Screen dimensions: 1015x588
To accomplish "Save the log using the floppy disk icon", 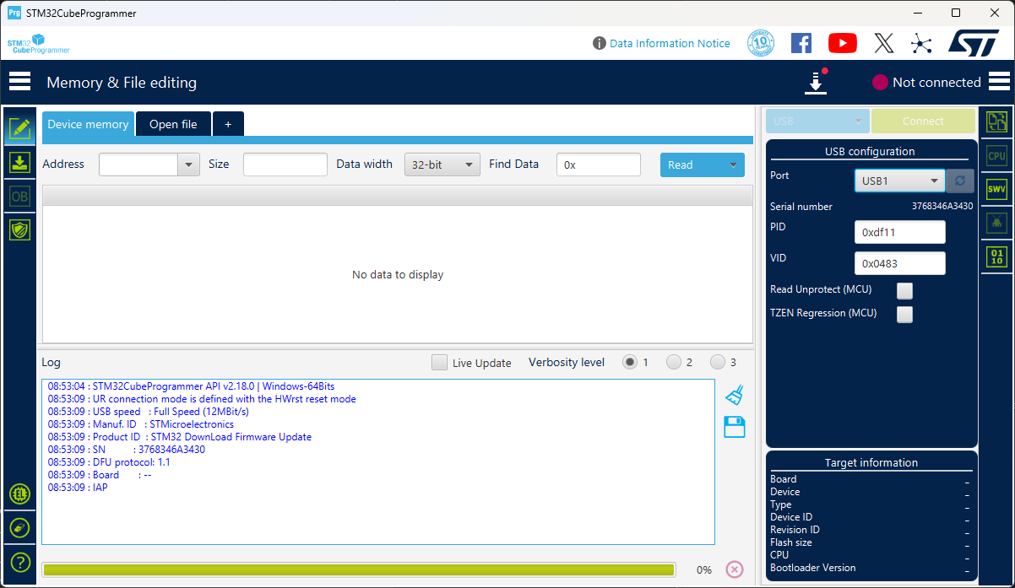I will coord(734,427).
